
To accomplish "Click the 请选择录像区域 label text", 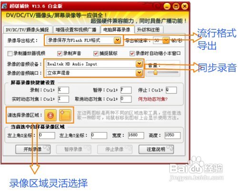I will click(25, 115).
